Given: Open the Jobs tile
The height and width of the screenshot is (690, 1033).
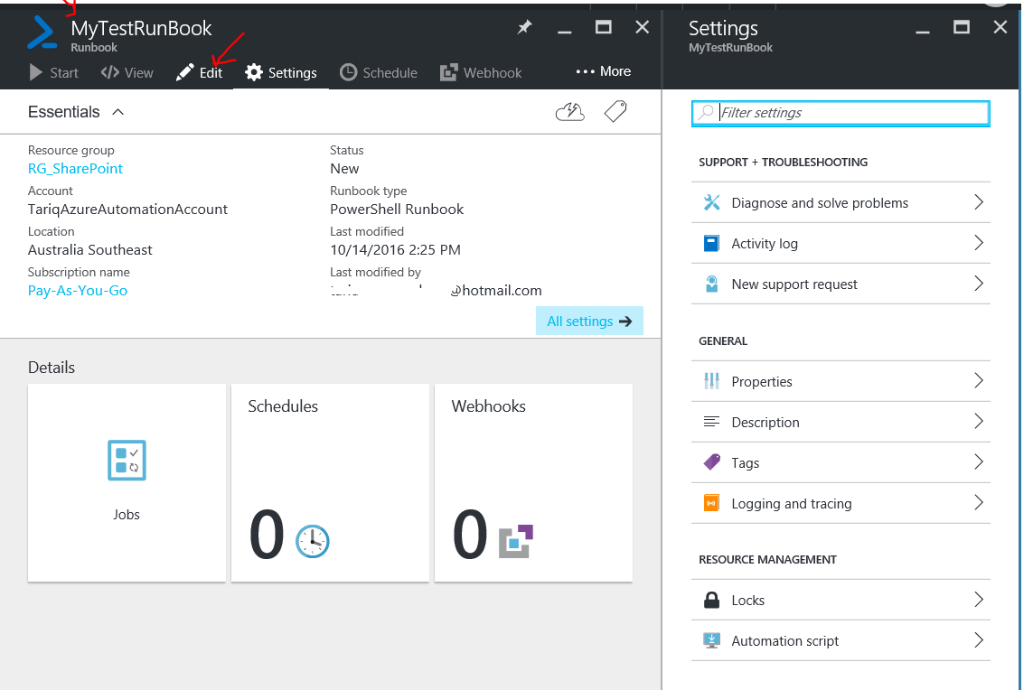Looking at the screenshot, I should (127, 482).
